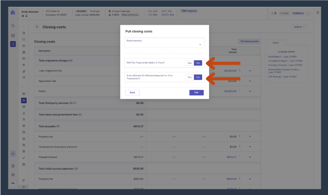Screen dimensions: 328x195
Task: Select the highlighted list icon in sidebar
Action: [13, 44]
